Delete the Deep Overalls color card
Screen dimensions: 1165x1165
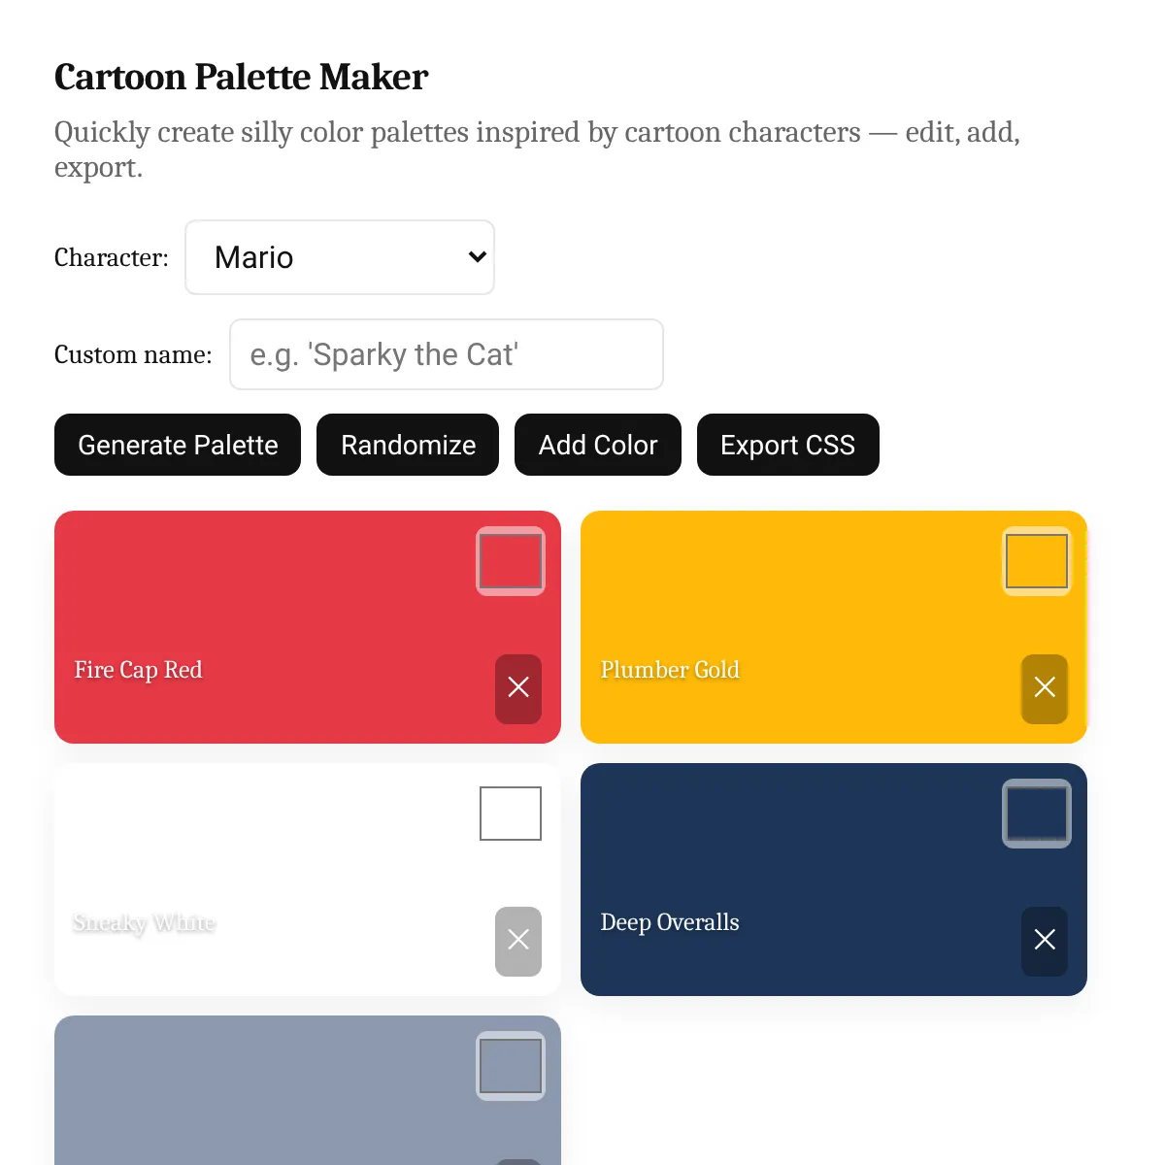(x=1045, y=941)
